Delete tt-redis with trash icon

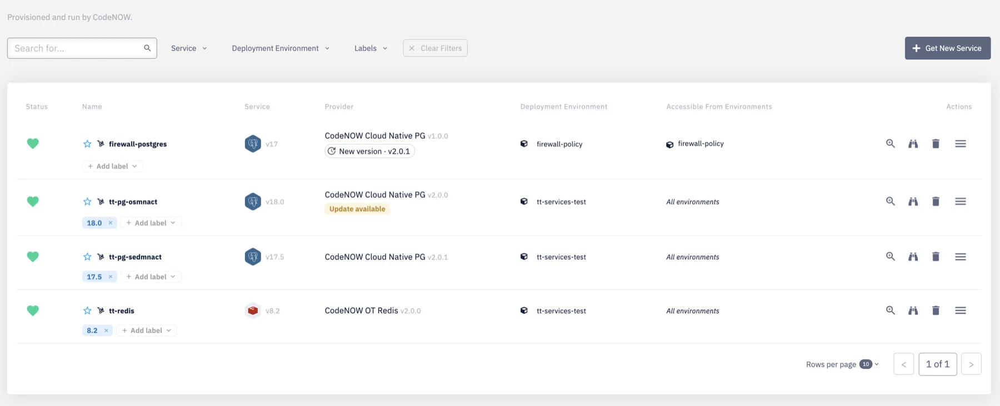(936, 311)
